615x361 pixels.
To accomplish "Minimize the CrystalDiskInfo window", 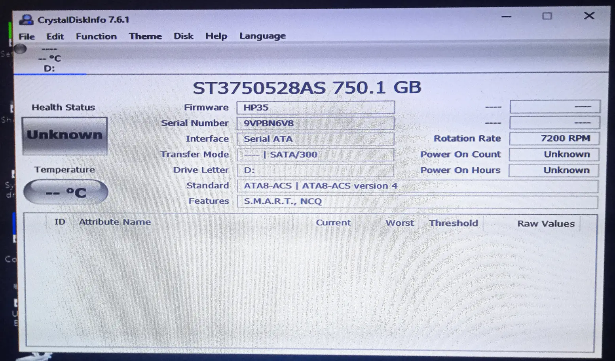I will point(506,17).
